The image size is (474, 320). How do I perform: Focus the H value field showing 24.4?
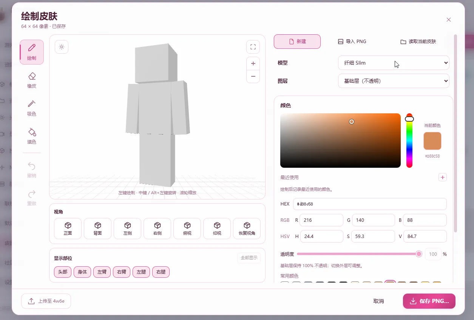[x=321, y=237]
